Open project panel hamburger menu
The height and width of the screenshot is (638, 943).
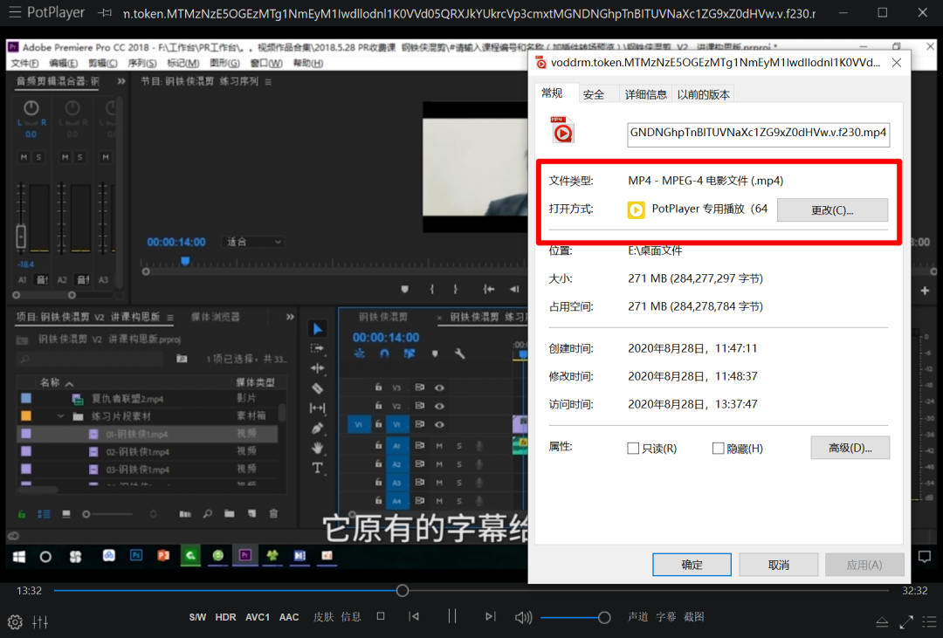(170, 317)
